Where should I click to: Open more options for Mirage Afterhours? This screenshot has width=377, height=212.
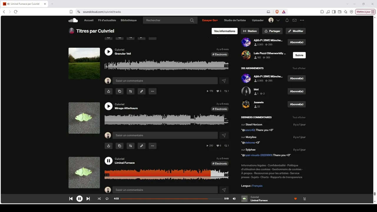pyautogui.click(x=153, y=146)
